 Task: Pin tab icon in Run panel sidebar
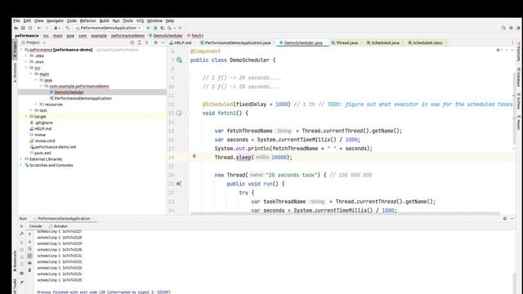(22, 283)
